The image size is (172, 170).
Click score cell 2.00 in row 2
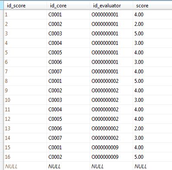point(153,24)
